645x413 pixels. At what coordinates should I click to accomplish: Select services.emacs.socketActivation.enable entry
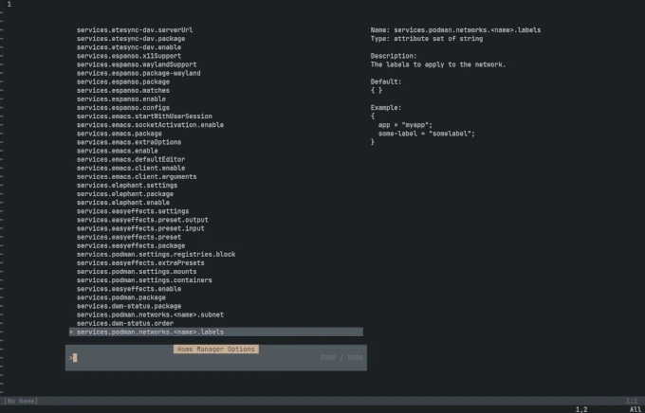pyautogui.click(x=150, y=125)
